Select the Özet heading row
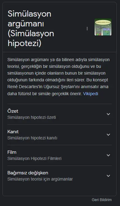This screenshot has height=206, width=120. pyautogui.click(x=60, y=114)
